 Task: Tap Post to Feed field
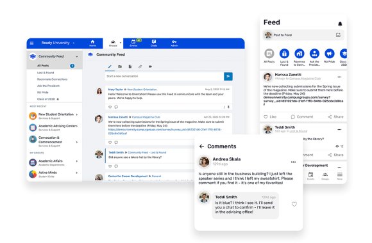(303, 35)
